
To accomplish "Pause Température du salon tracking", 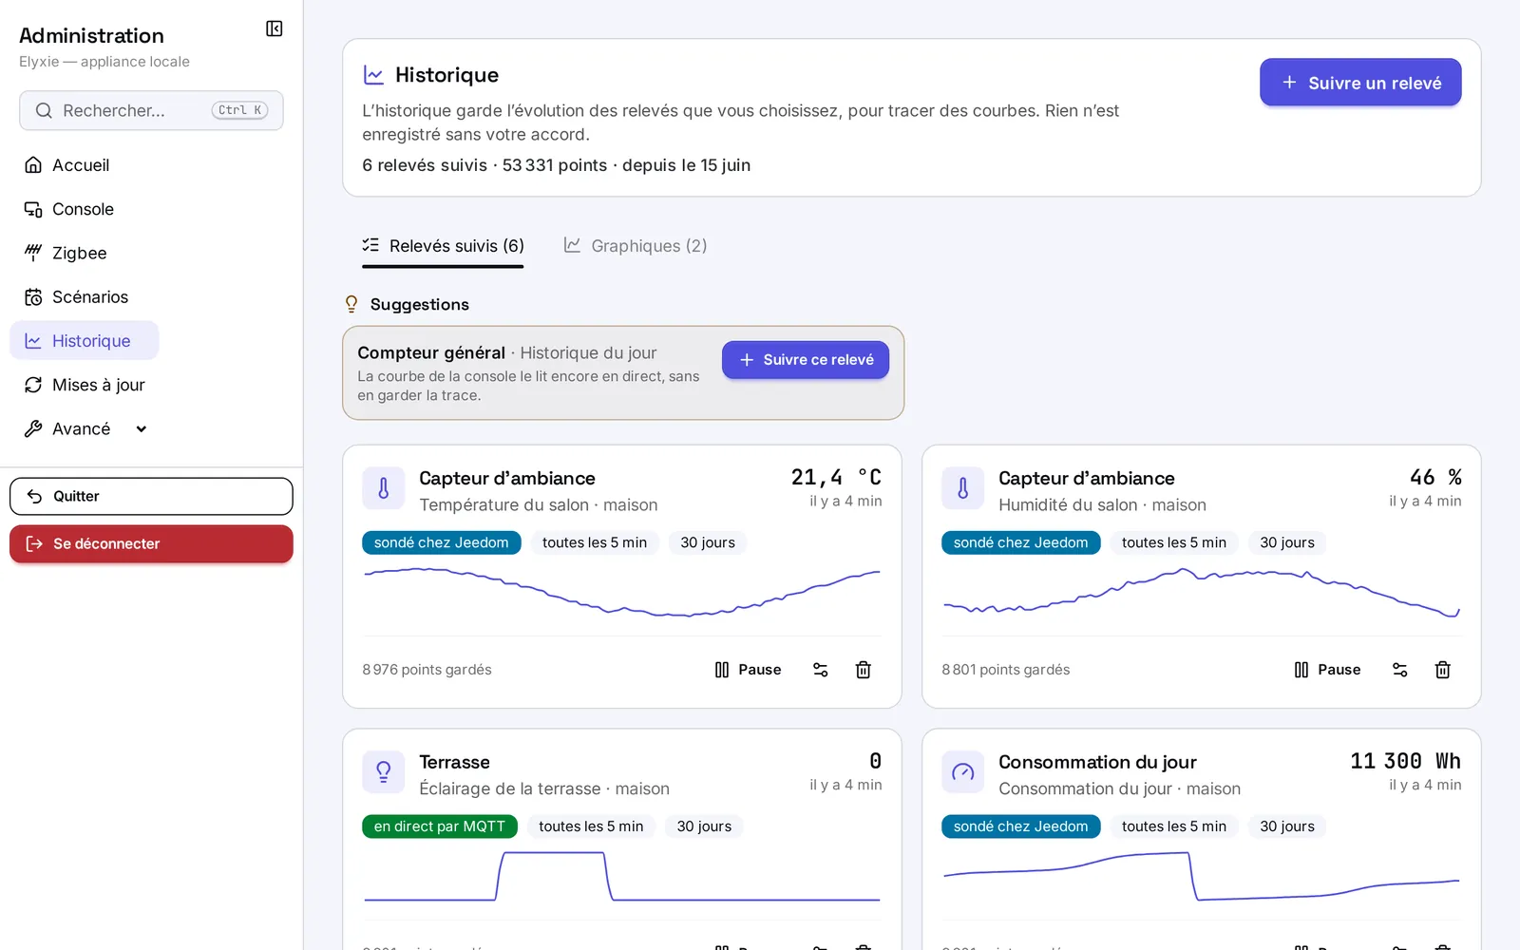I will click(x=748, y=670).
